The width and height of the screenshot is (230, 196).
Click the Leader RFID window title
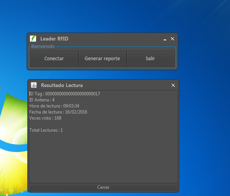(54, 39)
